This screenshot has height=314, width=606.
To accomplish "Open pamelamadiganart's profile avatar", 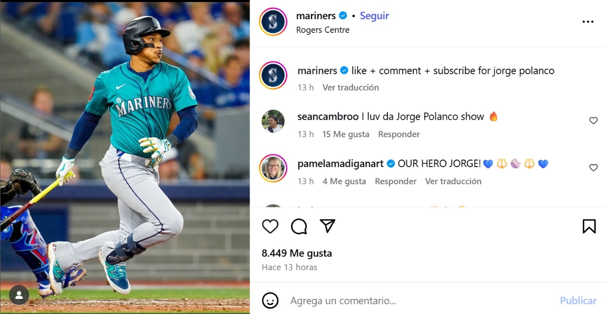I will click(273, 168).
